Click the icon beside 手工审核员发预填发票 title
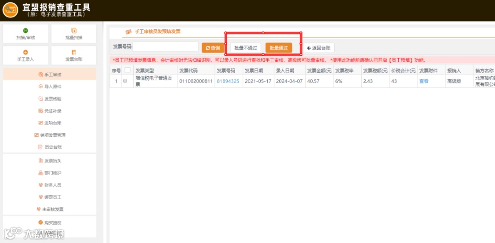Screen dimensions: 495x243 [x=128, y=32]
